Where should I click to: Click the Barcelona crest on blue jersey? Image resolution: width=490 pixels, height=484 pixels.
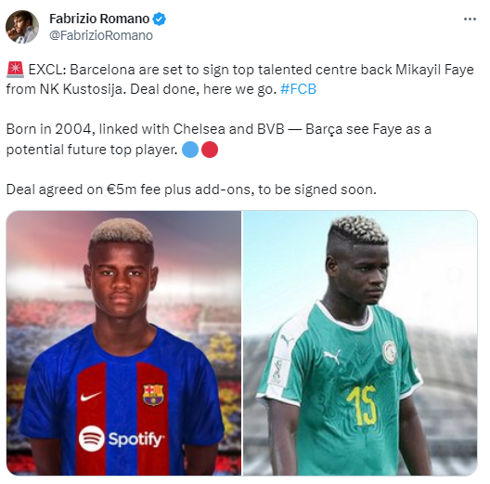[153, 395]
